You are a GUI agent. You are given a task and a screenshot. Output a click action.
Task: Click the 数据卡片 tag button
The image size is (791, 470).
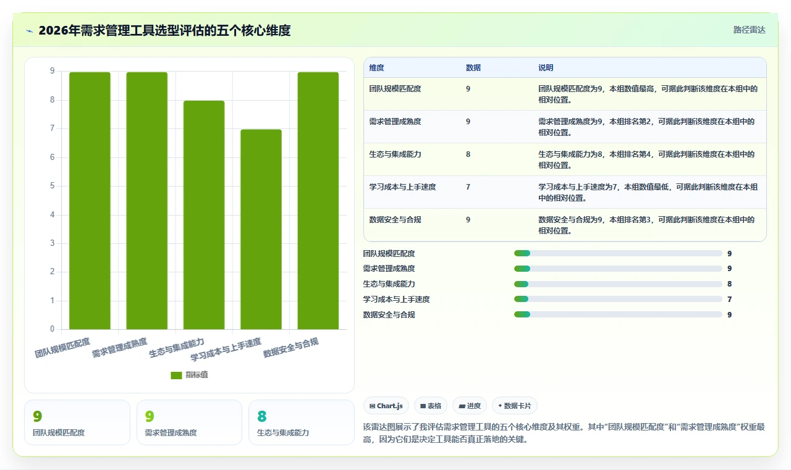[515, 406]
